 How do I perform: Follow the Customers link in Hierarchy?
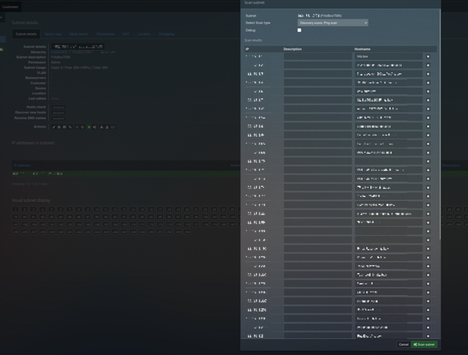tap(60, 52)
